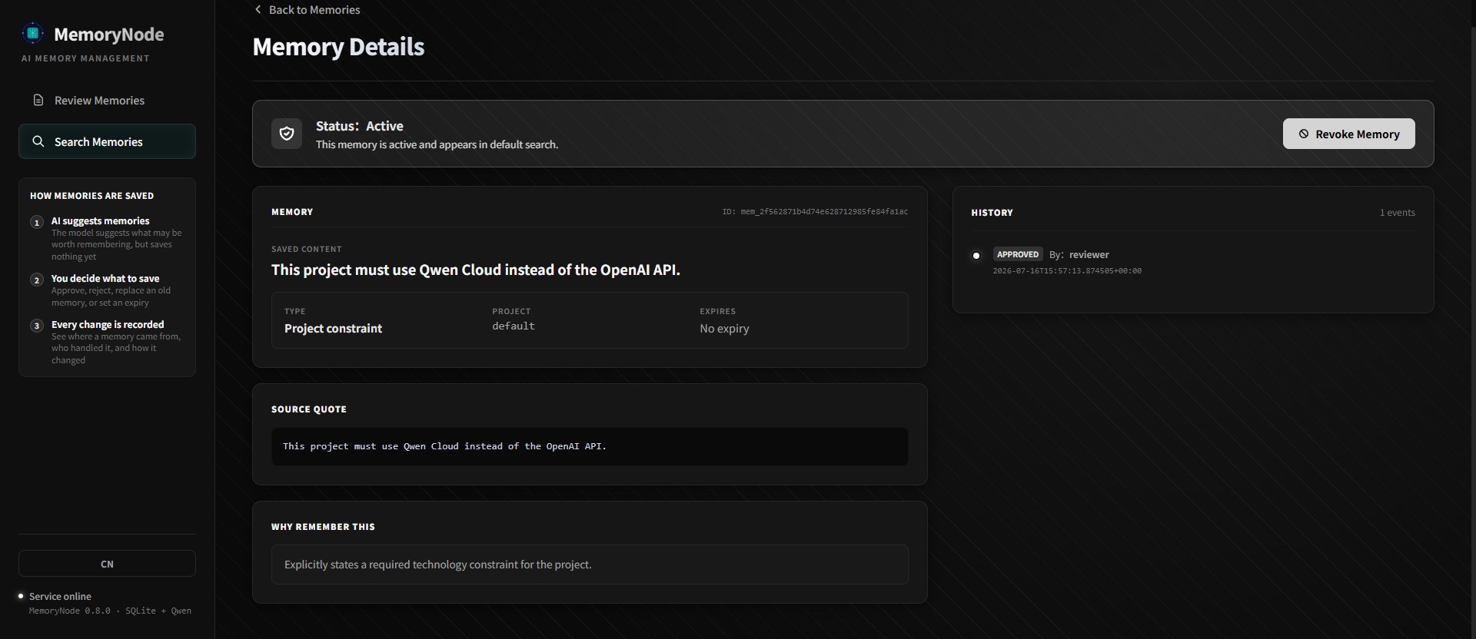The image size is (1476, 639).
Task: Click step 3 number badge
Action: click(37, 326)
